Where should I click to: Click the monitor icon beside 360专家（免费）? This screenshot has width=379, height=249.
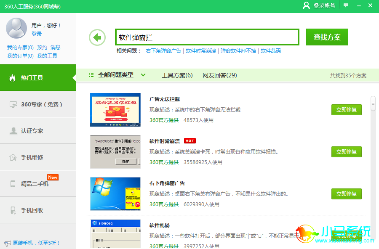tap(13, 104)
